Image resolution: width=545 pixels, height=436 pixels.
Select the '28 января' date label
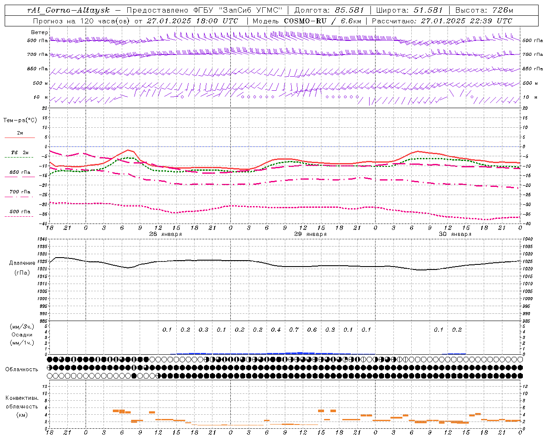point(166,234)
